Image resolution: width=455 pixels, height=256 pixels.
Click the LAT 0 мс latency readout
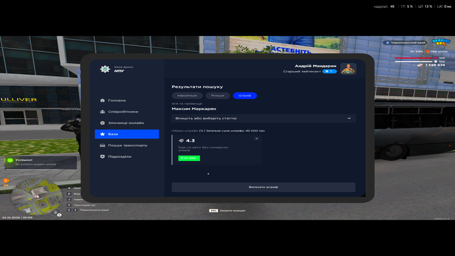tap(444, 6)
